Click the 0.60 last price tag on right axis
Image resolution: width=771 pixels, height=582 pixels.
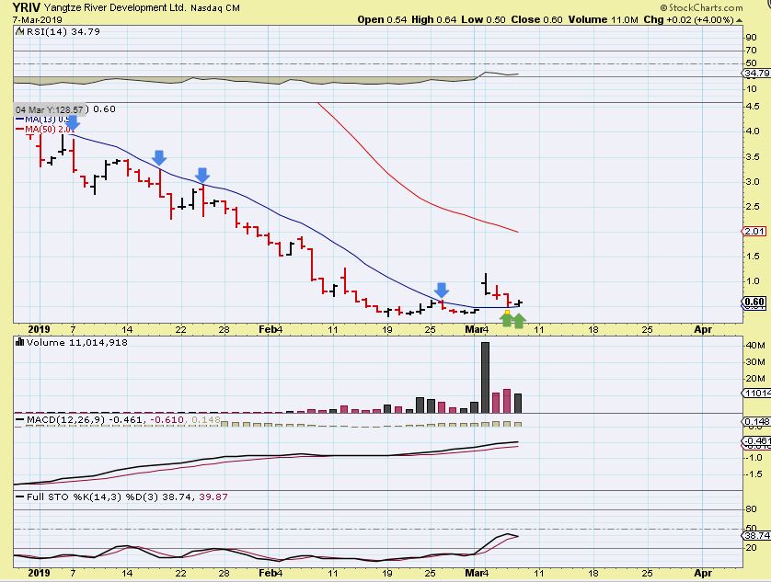click(x=754, y=302)
